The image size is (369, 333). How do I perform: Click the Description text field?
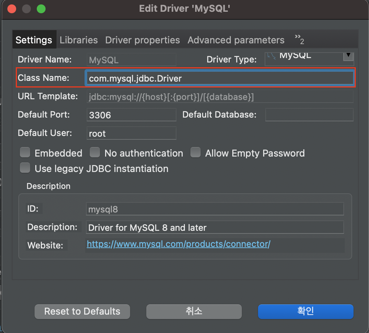[x=215, y=227]
